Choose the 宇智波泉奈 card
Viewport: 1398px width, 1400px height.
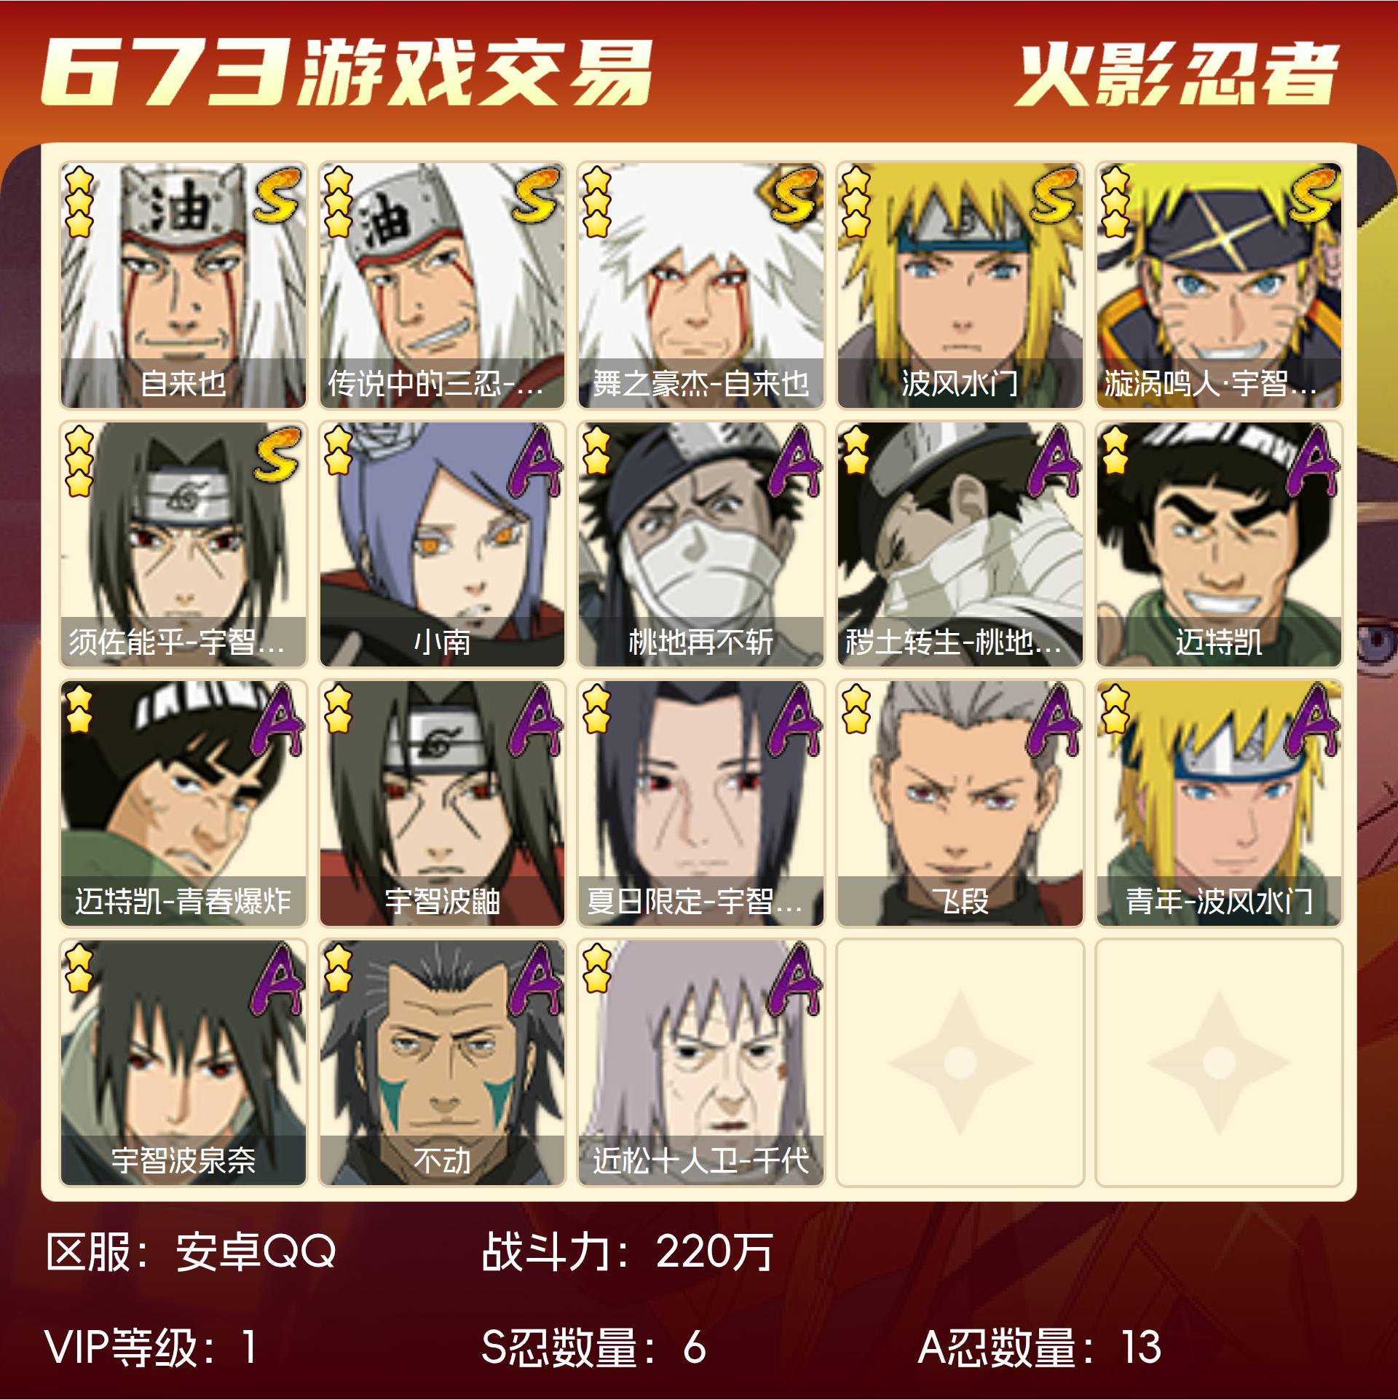click(183, 1063)
